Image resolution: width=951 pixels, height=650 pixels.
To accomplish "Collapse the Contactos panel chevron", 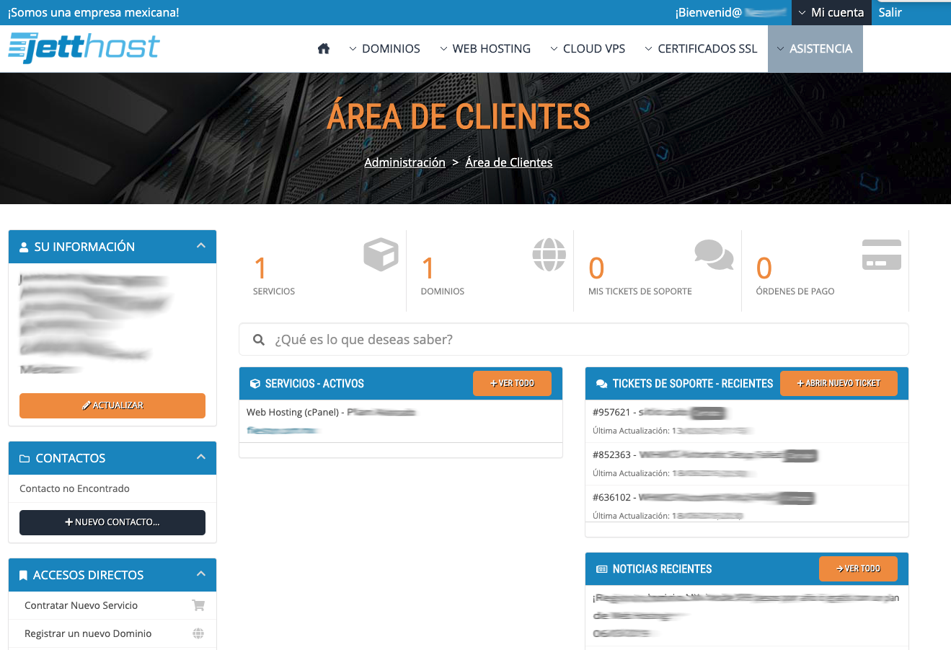I will point(201,457).
